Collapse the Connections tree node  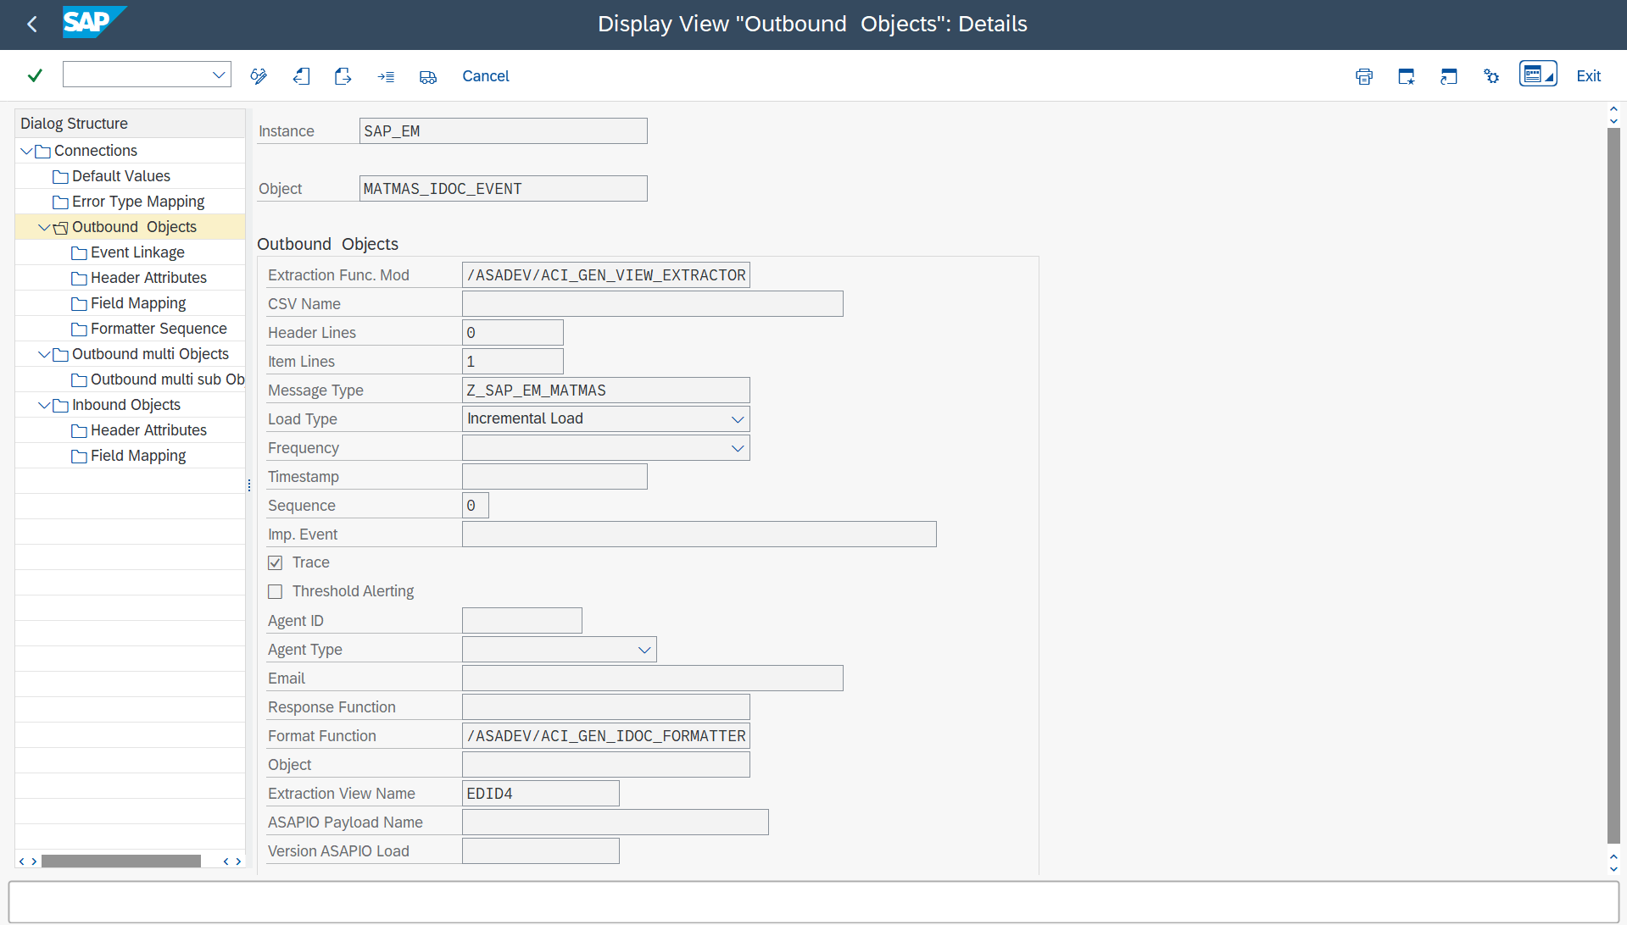(26, 151)
